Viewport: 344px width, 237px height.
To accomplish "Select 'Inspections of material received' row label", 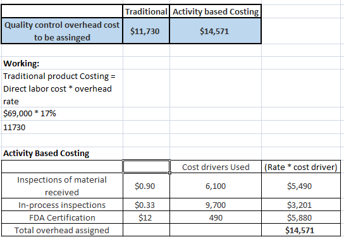I will point(62,186).
